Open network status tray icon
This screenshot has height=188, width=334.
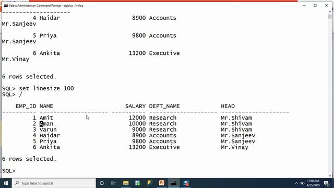[x=302, y=183]
